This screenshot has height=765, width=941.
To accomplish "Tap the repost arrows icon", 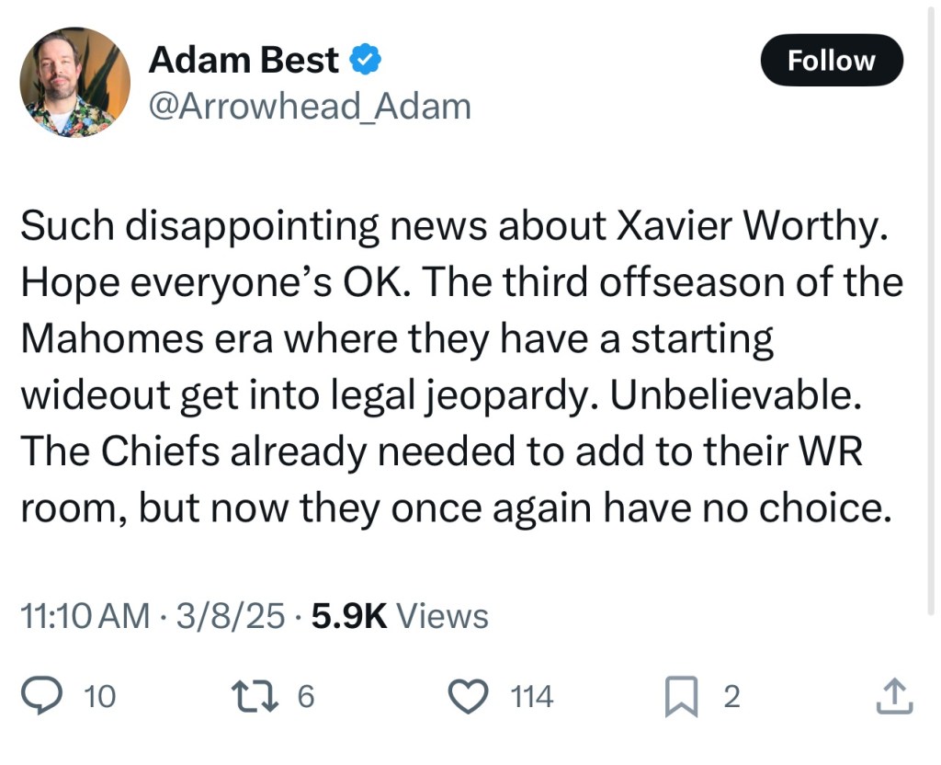I will [266, 697].
